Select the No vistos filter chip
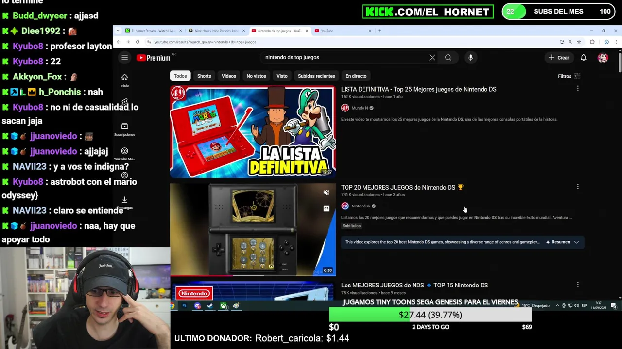Screen dimensions: 622x349 coord(256,76)
